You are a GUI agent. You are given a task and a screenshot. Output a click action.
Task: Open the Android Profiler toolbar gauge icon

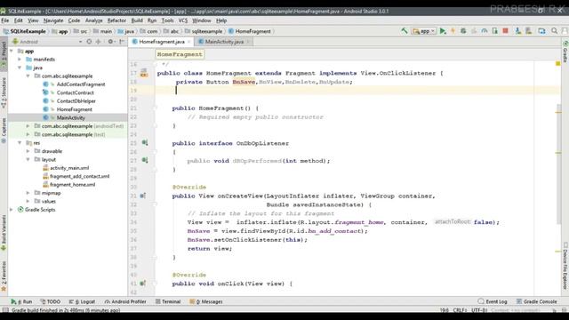[485, 31]
